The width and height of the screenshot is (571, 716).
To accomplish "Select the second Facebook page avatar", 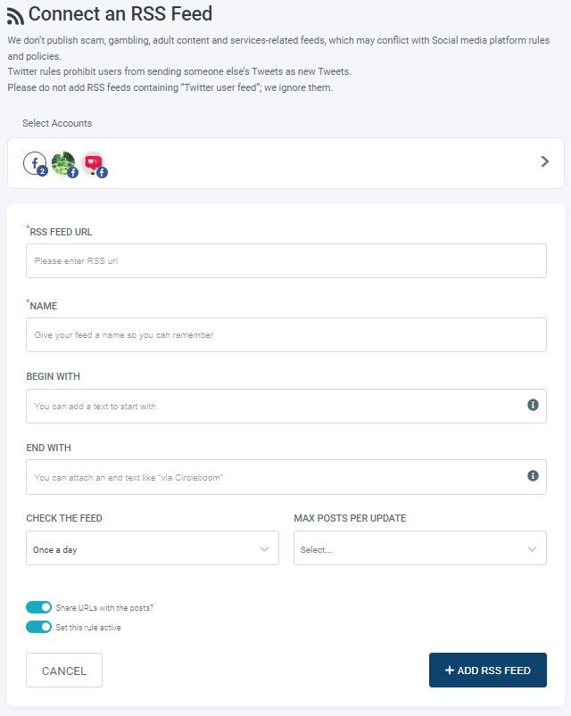I will 62,162.
